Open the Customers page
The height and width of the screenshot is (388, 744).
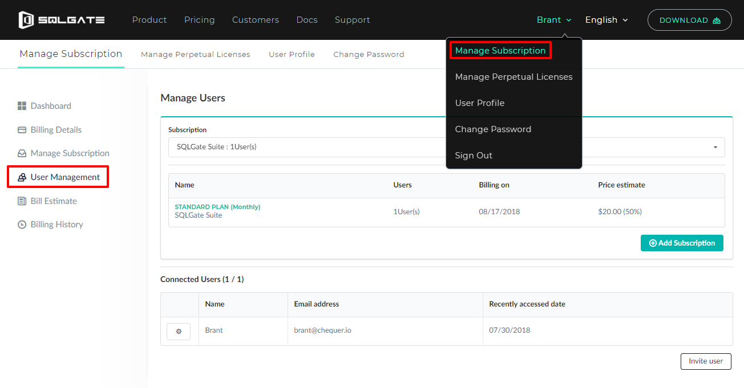click(256, 20)
